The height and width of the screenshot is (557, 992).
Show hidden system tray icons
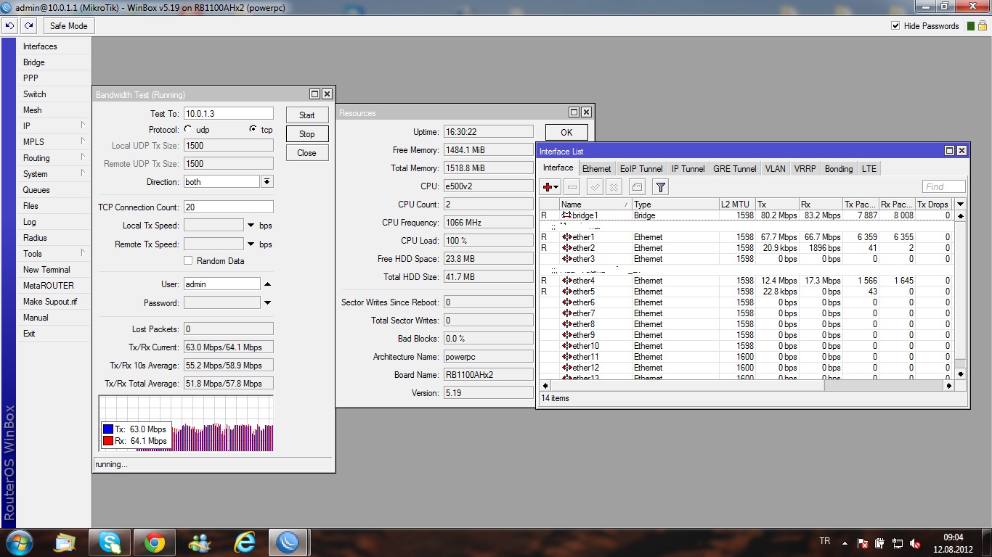tap(844, 542)
